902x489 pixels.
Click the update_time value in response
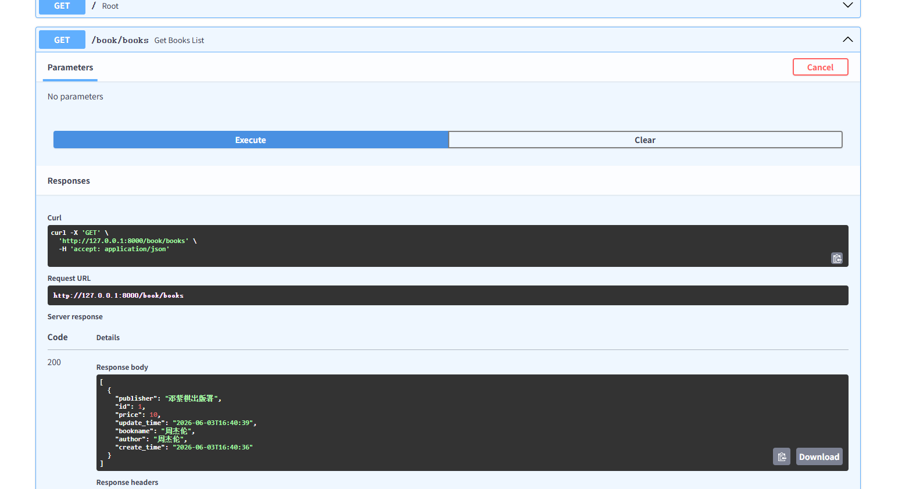click(213, 423)
